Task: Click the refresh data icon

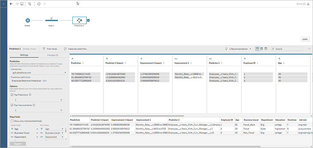Action: click(39, 4)
